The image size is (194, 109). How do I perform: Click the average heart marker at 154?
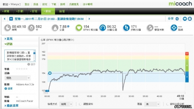(50, 73)
